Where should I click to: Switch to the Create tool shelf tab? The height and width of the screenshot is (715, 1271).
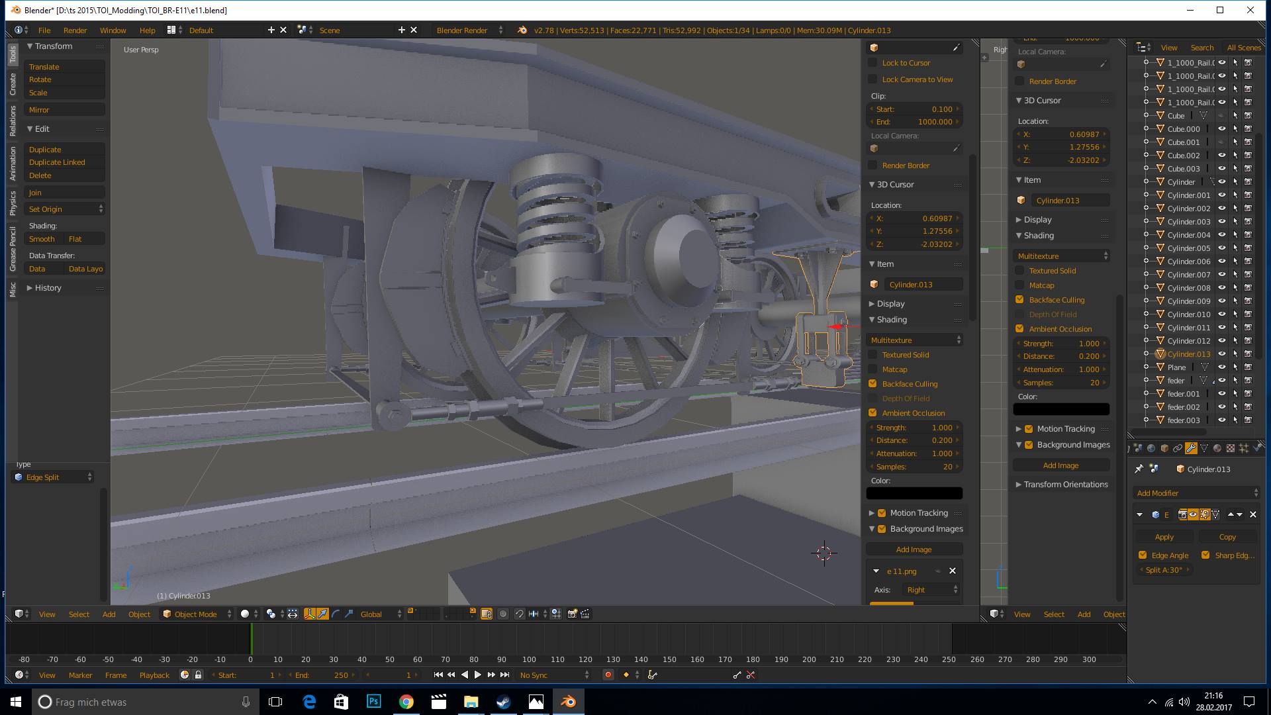pos(13,84)
